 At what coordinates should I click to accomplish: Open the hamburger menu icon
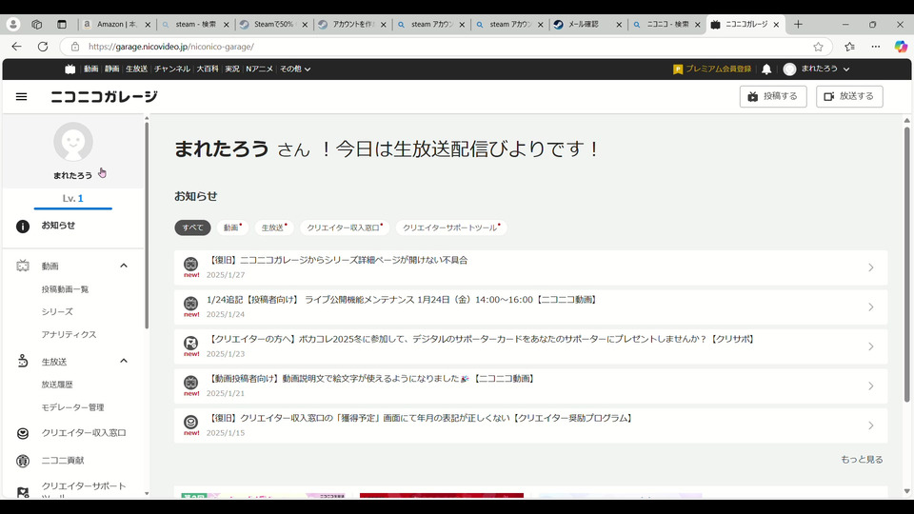[22, 97]
